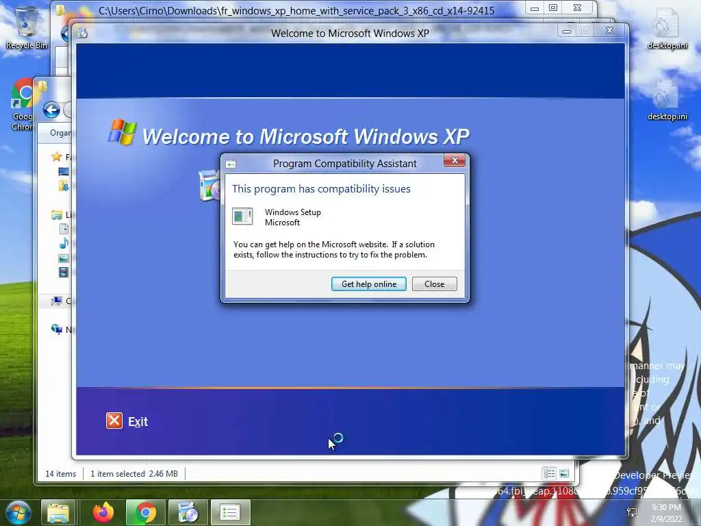701x526 pixels.
Task: Select the Videos library icon
Action: [64, 272]
